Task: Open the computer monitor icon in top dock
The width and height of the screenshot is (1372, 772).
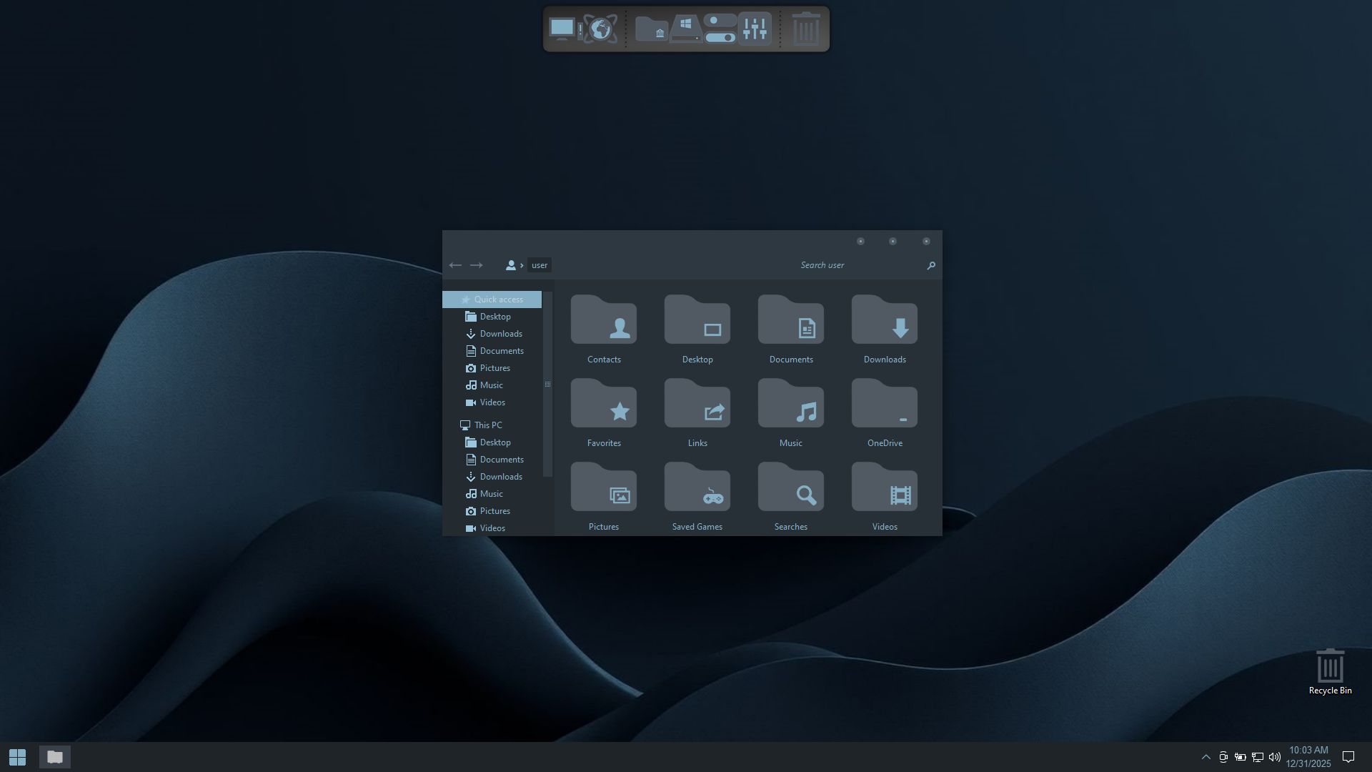Action: click(x=562, y=29)
